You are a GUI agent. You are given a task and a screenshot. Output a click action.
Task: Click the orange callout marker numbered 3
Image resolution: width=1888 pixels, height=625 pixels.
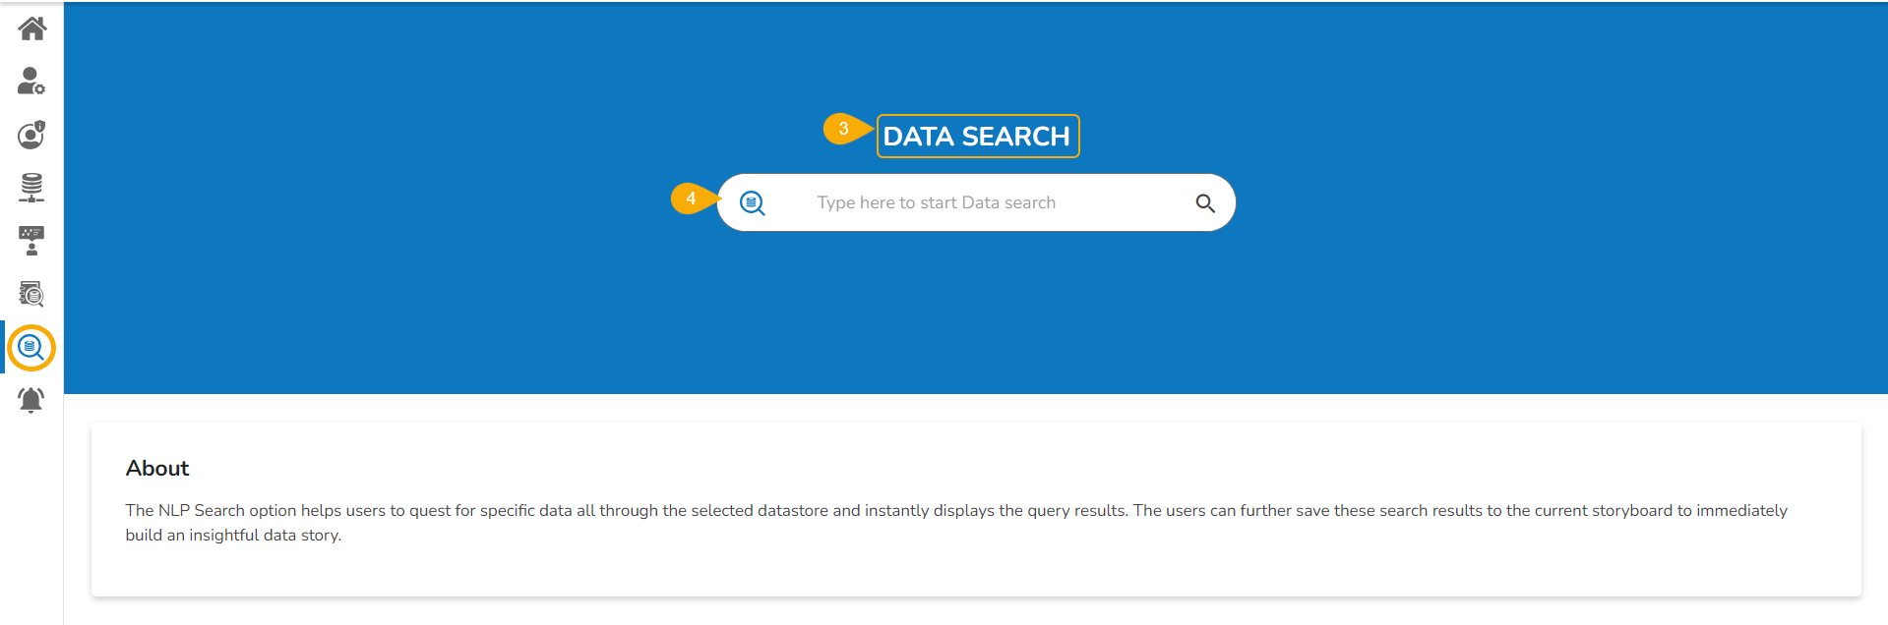tap(844, 129)
